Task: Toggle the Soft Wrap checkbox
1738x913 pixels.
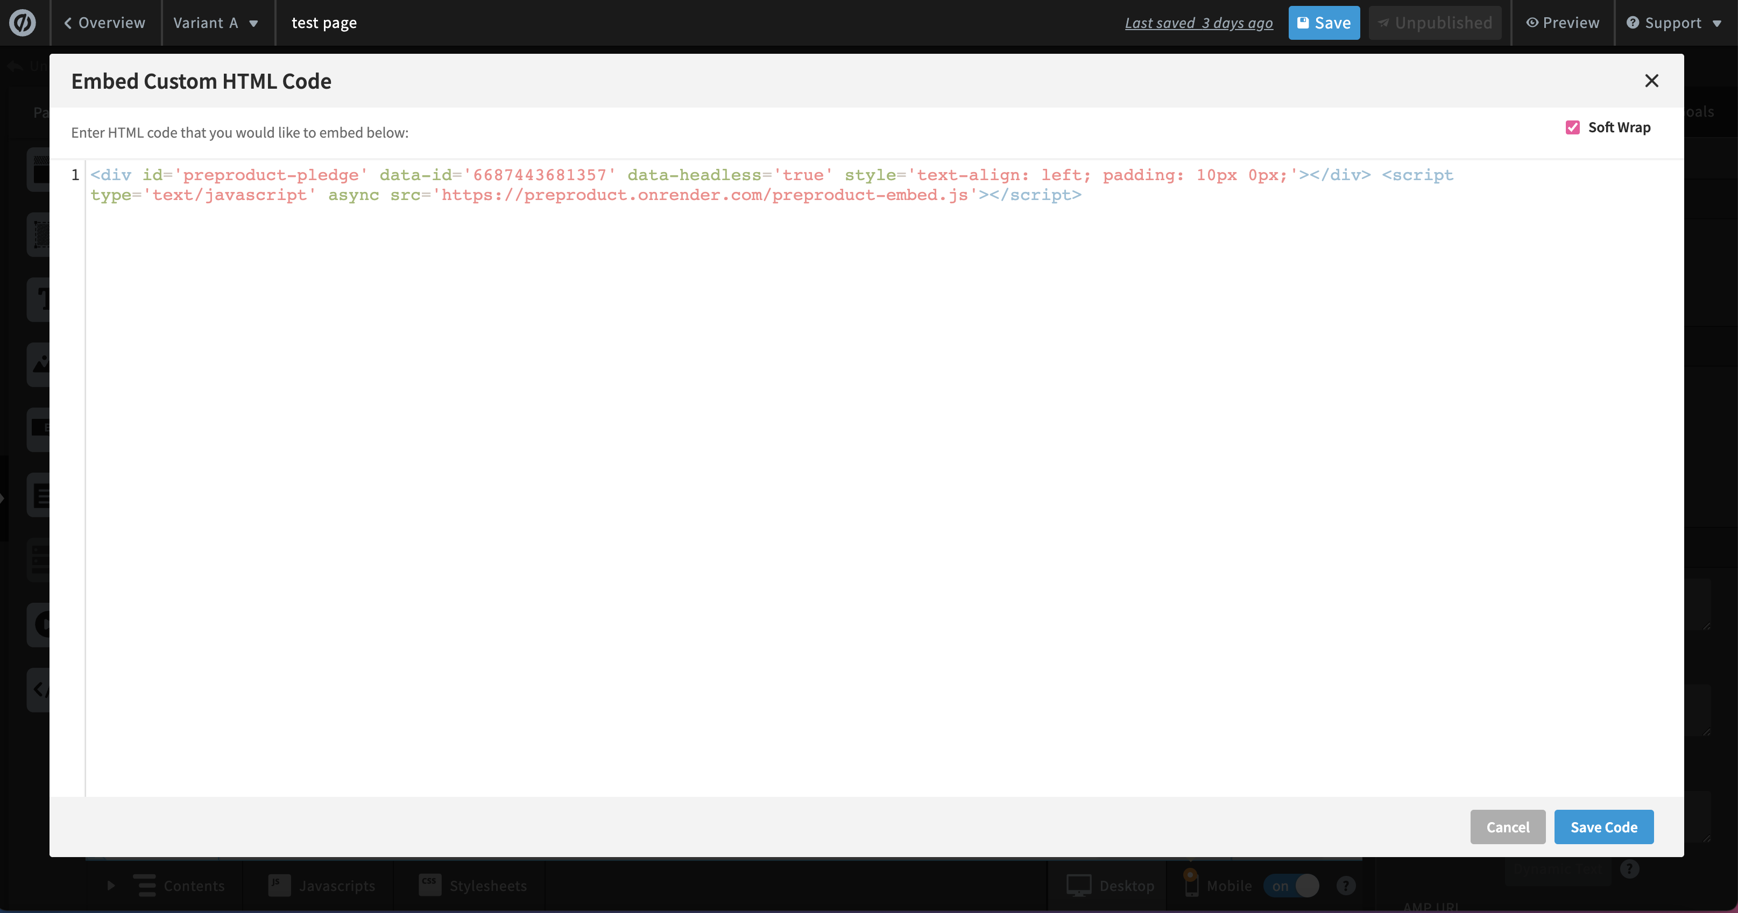Action: click(x=1572, y=127)
